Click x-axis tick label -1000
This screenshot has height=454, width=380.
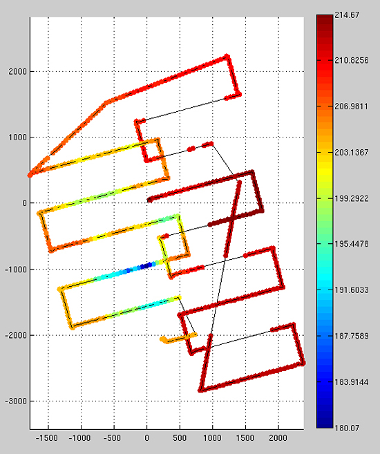point(79,437)
